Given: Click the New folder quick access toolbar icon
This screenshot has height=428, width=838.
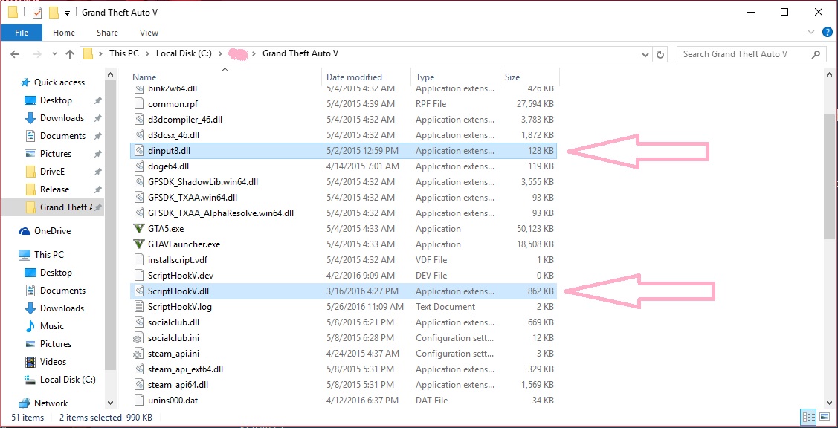Looking at the screenshot, I should tap(54, 12).
